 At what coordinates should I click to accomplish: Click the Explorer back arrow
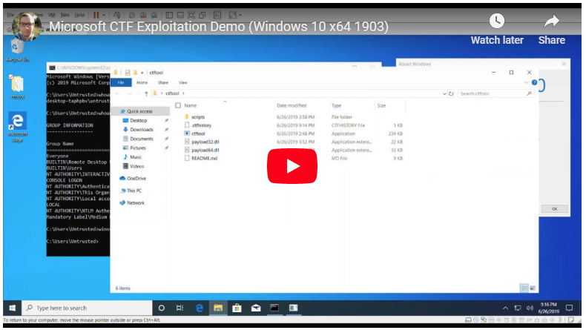[x=118, y=93]
